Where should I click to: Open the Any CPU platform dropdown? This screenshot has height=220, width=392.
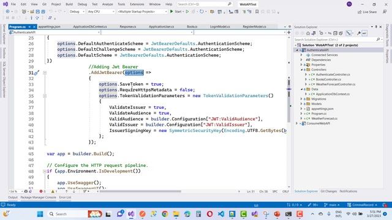point(100,12)
